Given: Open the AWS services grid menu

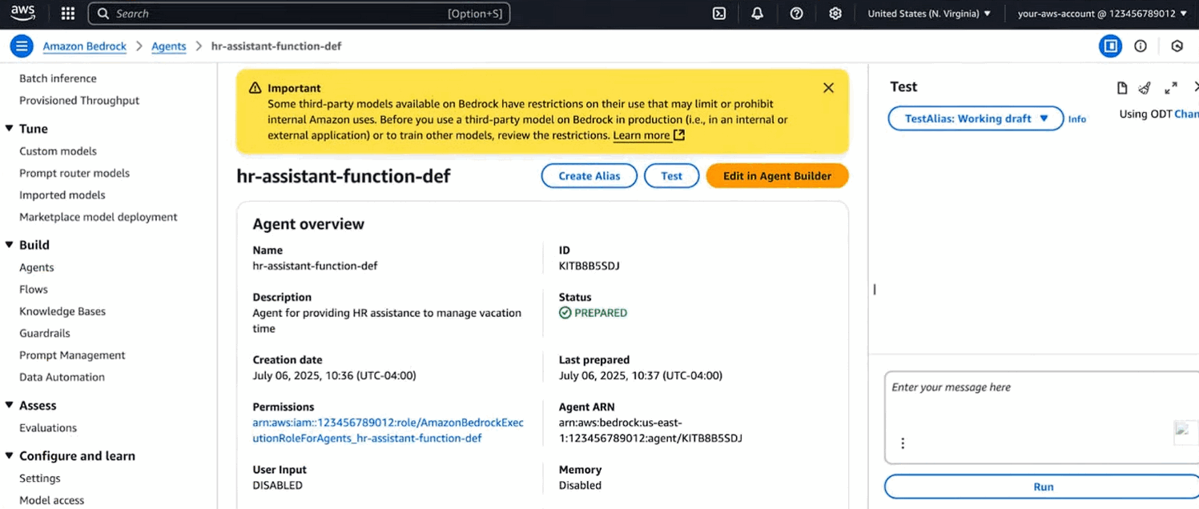Looking at the screenshot, I should click(x=68, y=14).
